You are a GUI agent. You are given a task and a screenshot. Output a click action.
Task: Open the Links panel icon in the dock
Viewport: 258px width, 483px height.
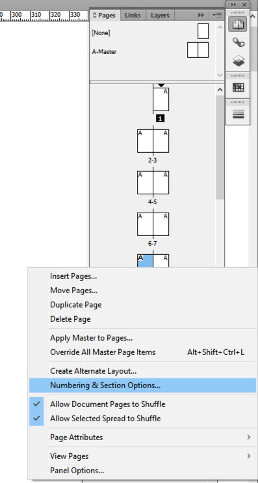point(239,42)
